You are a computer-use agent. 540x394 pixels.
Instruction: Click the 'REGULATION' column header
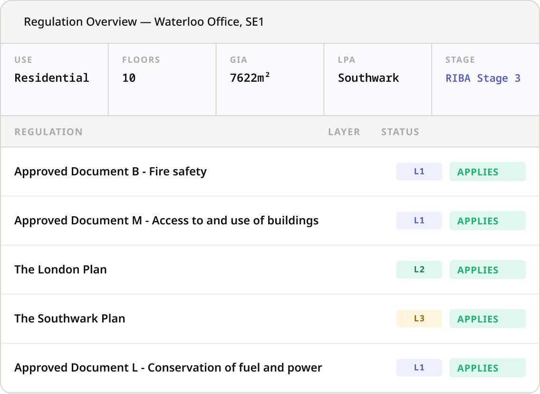click(x=48, y=132)
